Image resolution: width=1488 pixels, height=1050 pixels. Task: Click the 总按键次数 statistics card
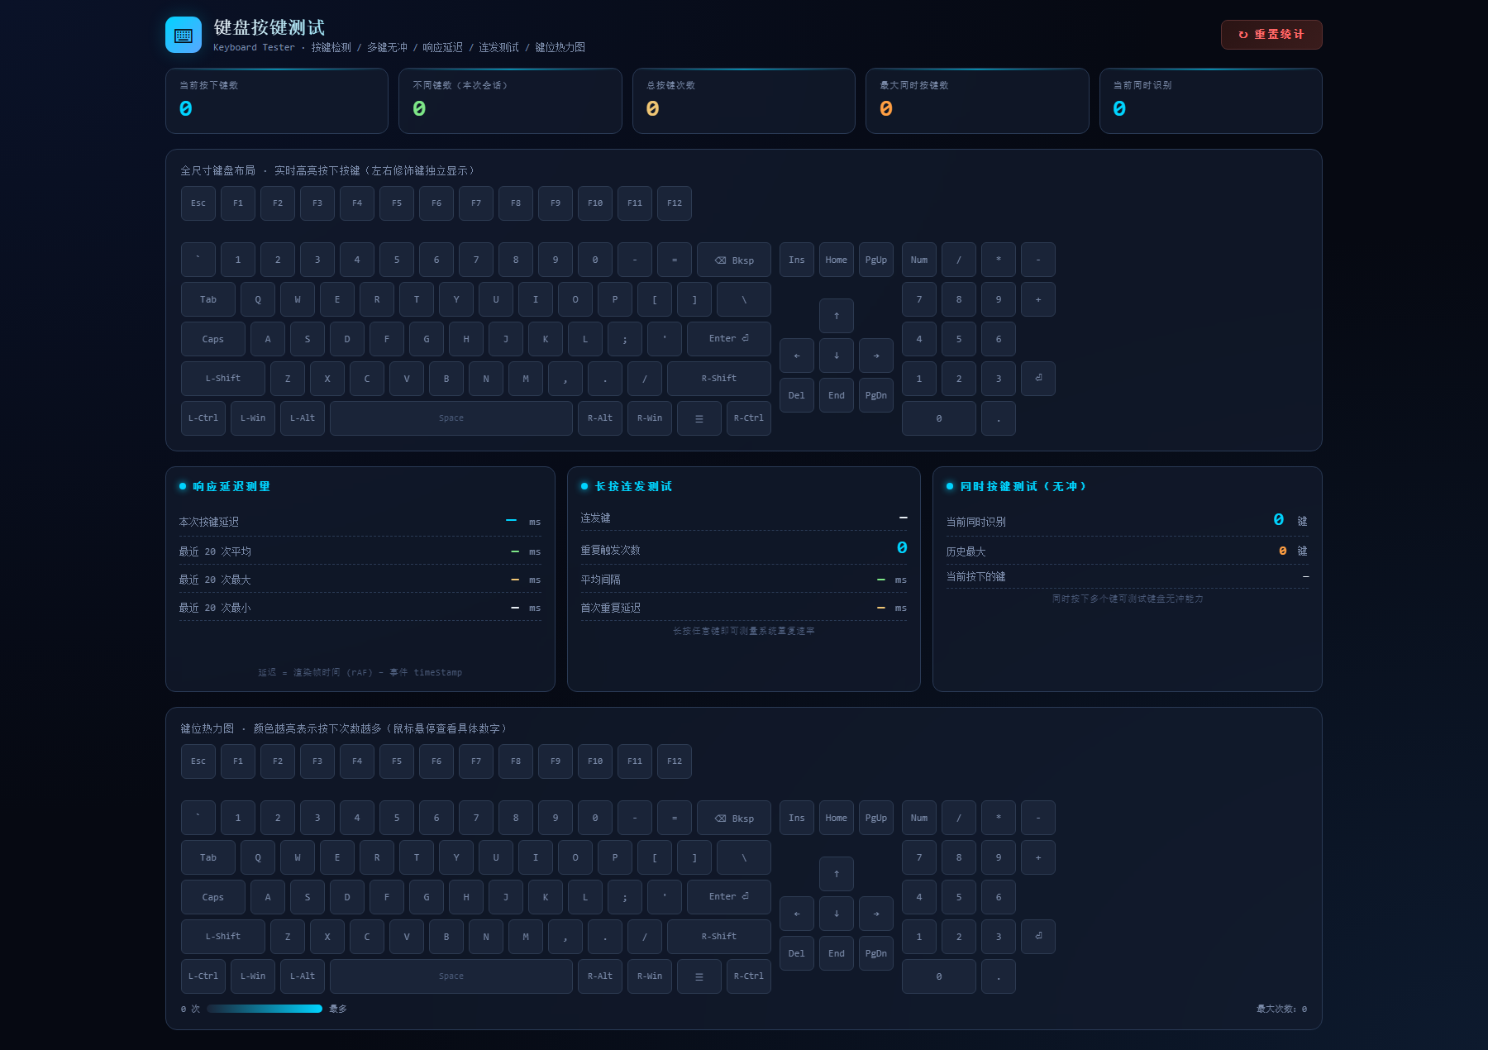coord(744,101)
